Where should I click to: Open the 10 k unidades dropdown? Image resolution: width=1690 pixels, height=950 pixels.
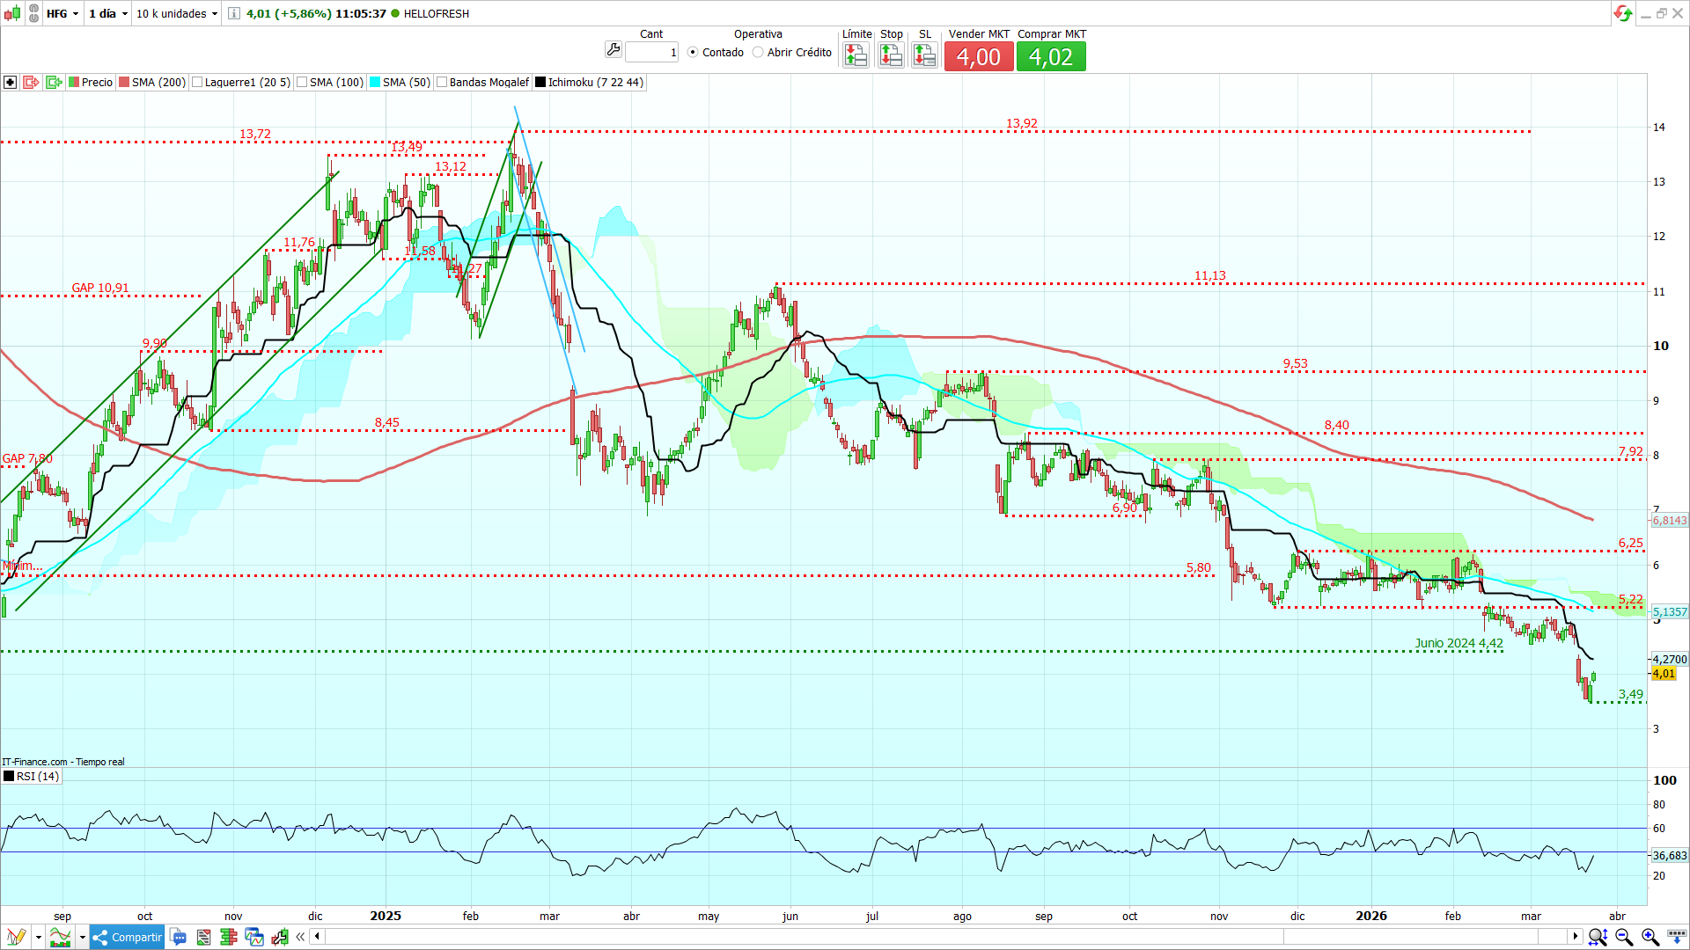(176, 13)
